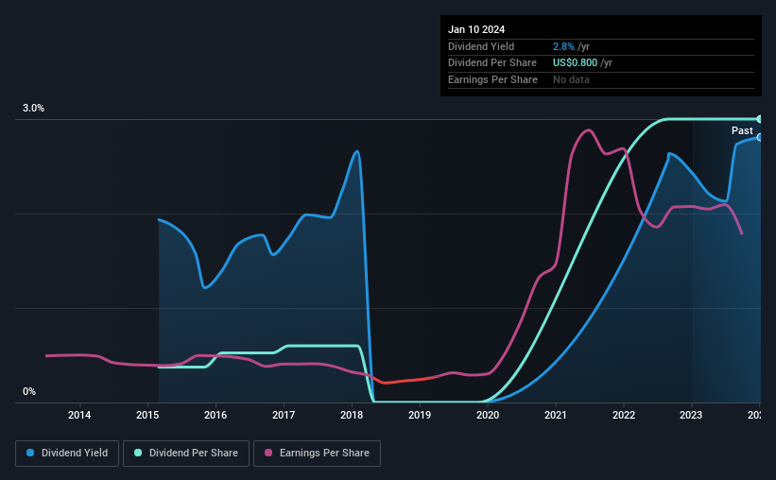Click the 3.0% y-axis label
This screenshot has height=480, width=776.
pyautogui.click(x=33, y=109)
